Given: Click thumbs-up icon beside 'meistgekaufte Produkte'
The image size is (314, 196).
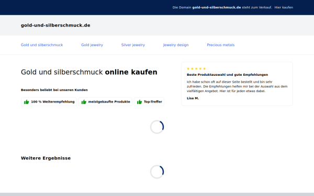Looking at the screenshot, I should pos(84,102).
